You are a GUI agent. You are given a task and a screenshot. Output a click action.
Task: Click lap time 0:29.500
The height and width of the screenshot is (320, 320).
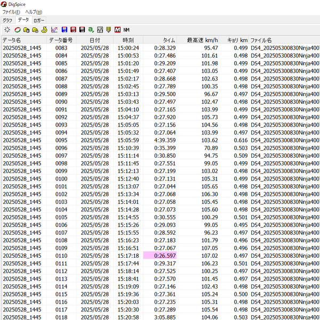165,94
